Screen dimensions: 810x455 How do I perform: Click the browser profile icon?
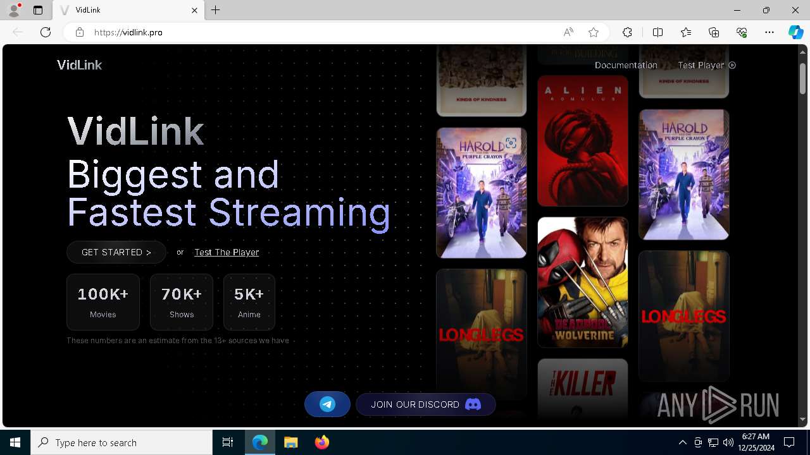coord(14,10)
